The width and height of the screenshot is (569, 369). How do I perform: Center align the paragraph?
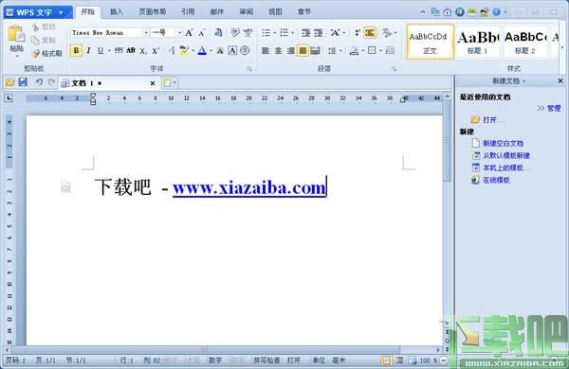click(278, 51)
